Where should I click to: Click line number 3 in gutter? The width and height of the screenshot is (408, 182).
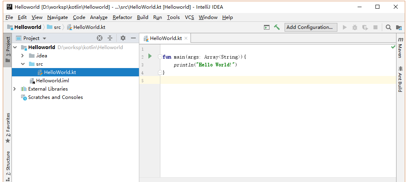pyautogui.click(x=142, y=65)
